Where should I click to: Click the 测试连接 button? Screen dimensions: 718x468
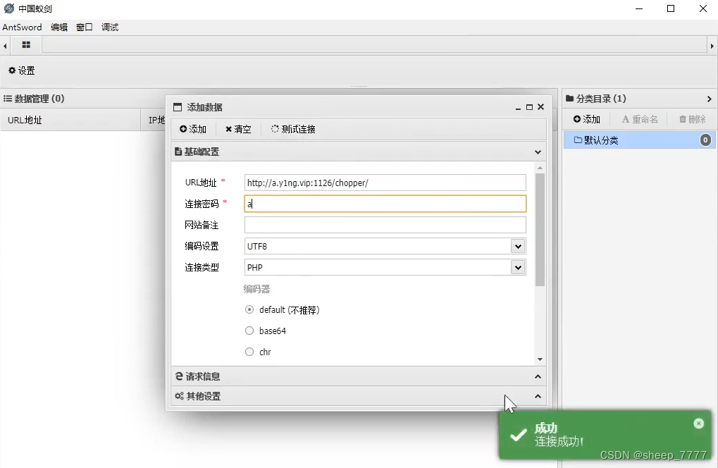[293, 129]
